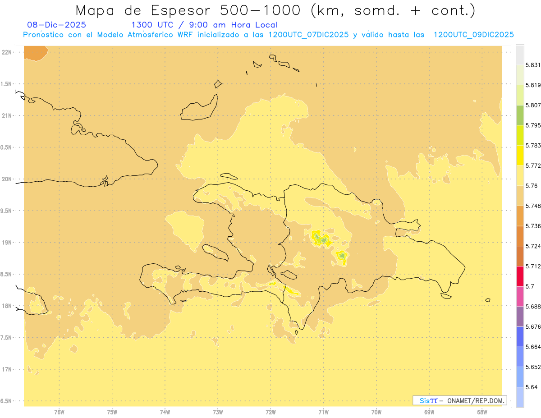
Task: Click the clipped latitude label 9.5N
Action: coord(6,211)
